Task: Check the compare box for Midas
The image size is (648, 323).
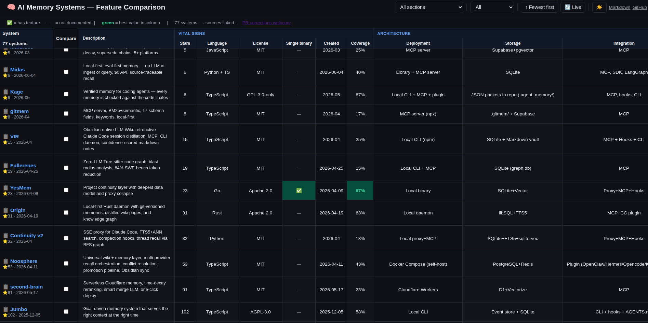Action: pos(66,72)
